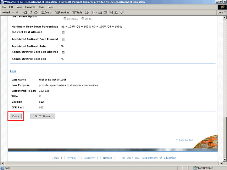The image size is (227, 170).
Task: Select the Up to cost share radio button
Action: tap(83, 19)
